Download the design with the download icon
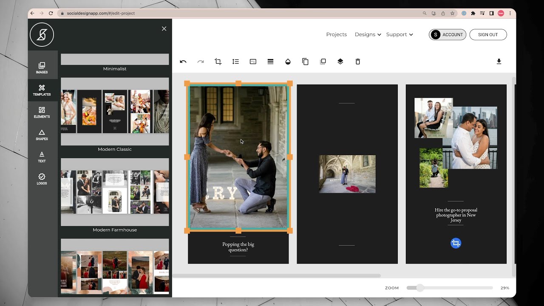Viewport: 544px width, 306px height. coord(499,62)
